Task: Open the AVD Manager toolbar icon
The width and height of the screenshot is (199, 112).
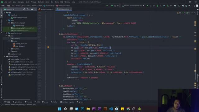Action: pyautogui.click(x=186, y=6)
